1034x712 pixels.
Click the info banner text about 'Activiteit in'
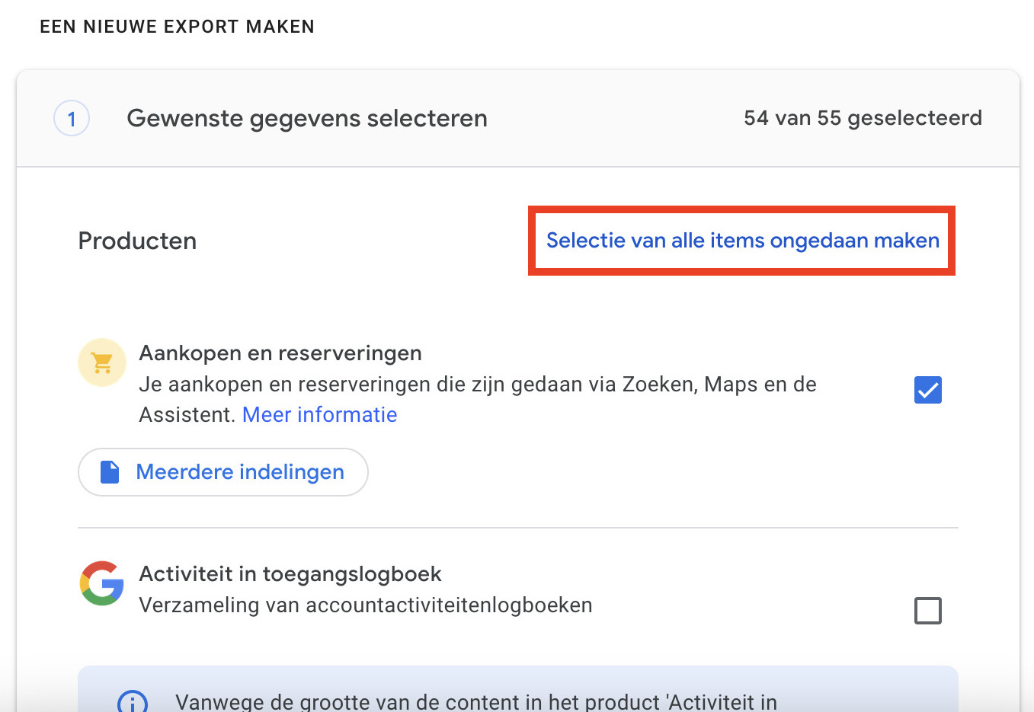(x=476, y=701)
